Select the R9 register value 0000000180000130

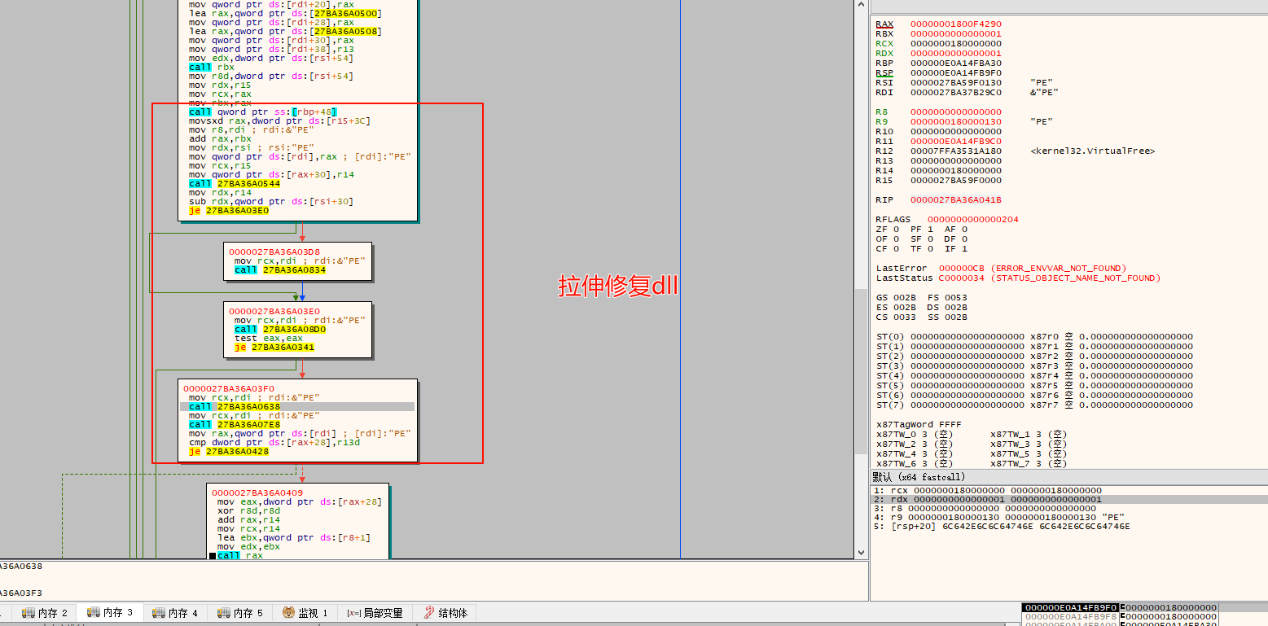956,122
